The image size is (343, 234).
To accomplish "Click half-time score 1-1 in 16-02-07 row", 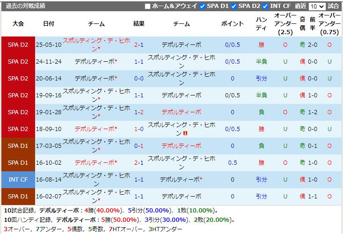I will 313,197.
